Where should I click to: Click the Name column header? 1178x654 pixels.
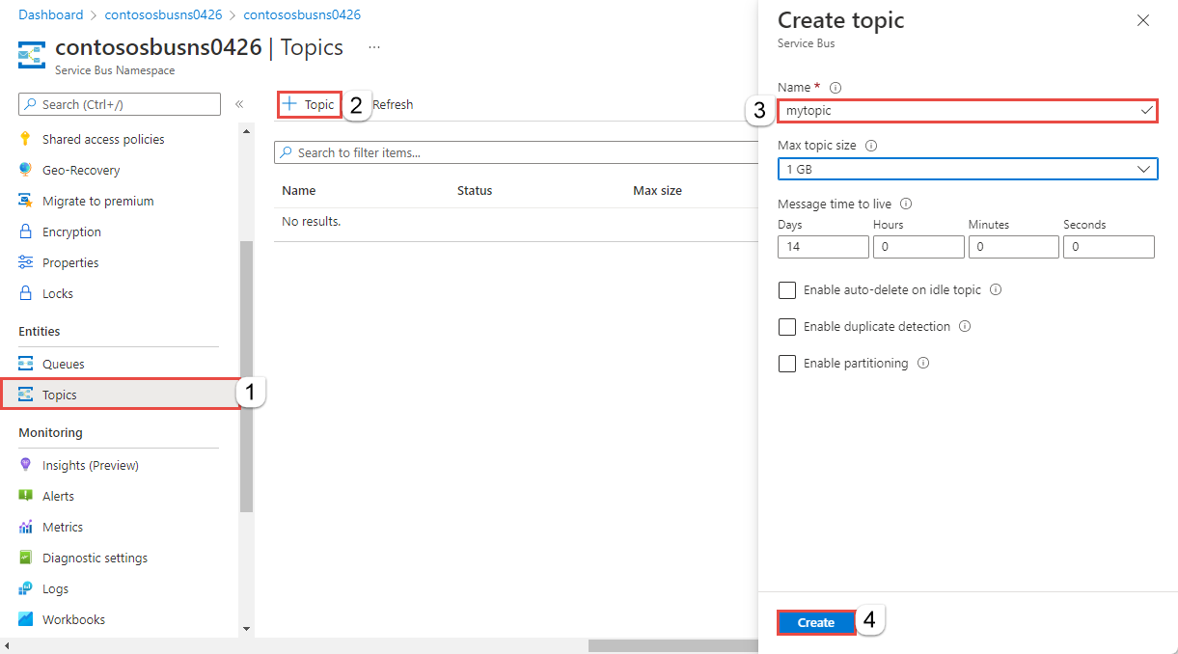[299, 191]
